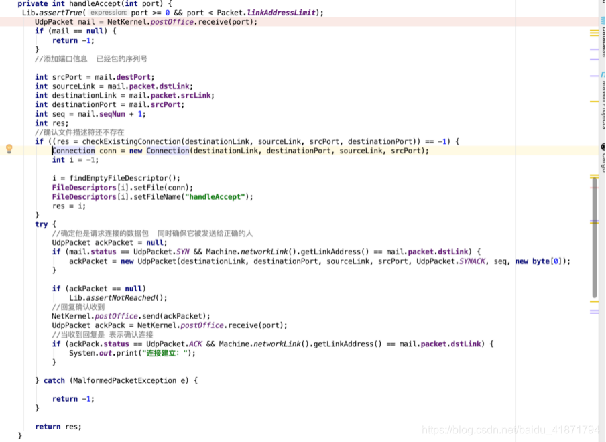This screenshot has height=442, width=606.
Task: Click 'srcPort' variable in its declaration
Action: click(x=67, y=77)
